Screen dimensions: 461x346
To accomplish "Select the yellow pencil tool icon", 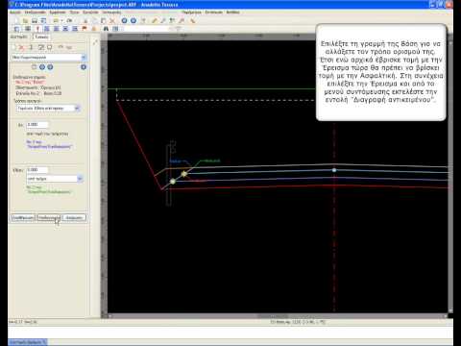I will pos(155,21).
